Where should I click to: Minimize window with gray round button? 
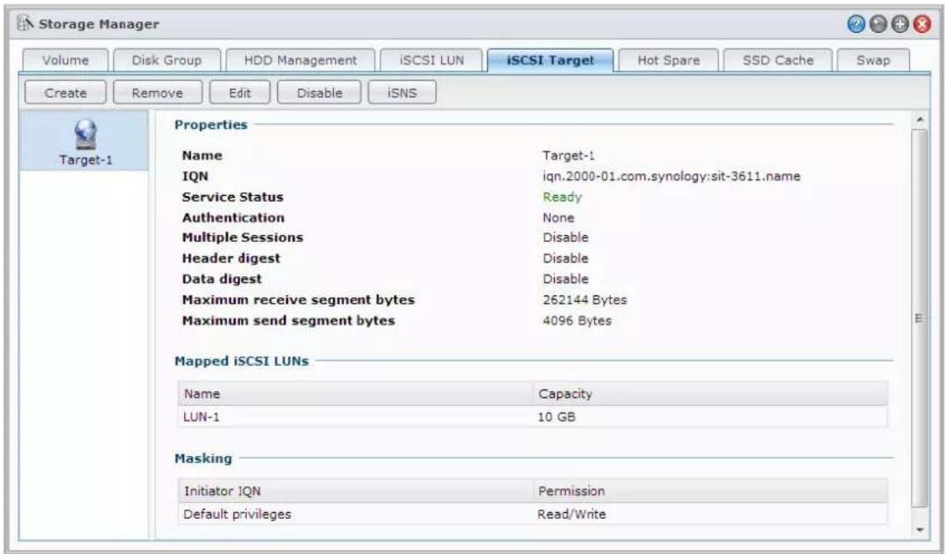[880, 24]
